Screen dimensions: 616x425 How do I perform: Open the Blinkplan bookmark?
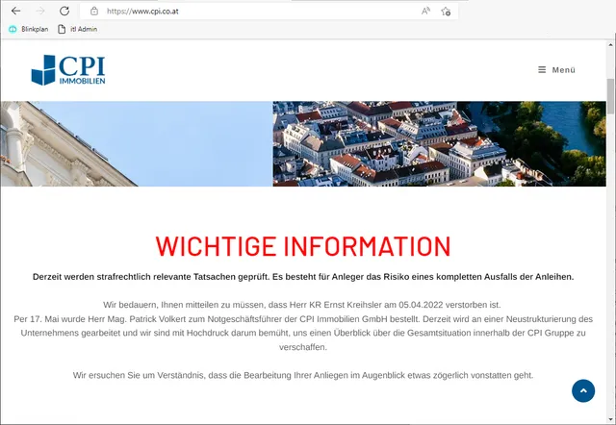28,29
